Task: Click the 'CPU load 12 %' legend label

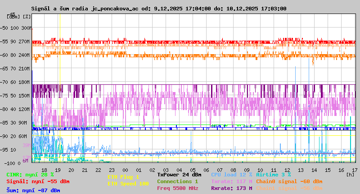Action: click(x=232, y=175)
